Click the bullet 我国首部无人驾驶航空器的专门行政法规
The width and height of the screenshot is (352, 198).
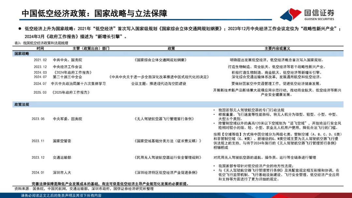click(251, 110)
